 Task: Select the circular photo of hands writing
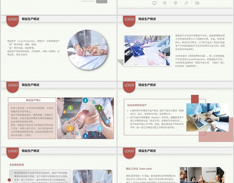pos(88,49)
